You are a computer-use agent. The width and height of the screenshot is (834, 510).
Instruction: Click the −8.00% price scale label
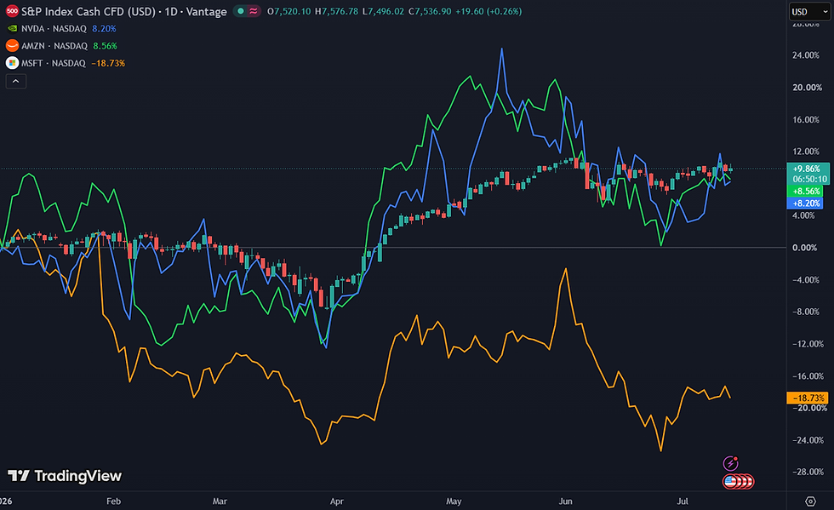[805, 312]
